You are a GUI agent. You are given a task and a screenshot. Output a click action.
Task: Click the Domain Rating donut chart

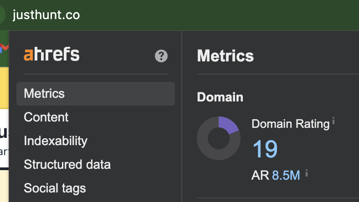[219, 138]
